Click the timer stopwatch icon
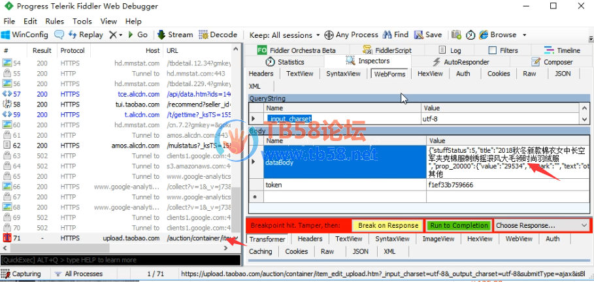 tap(470, 35)
